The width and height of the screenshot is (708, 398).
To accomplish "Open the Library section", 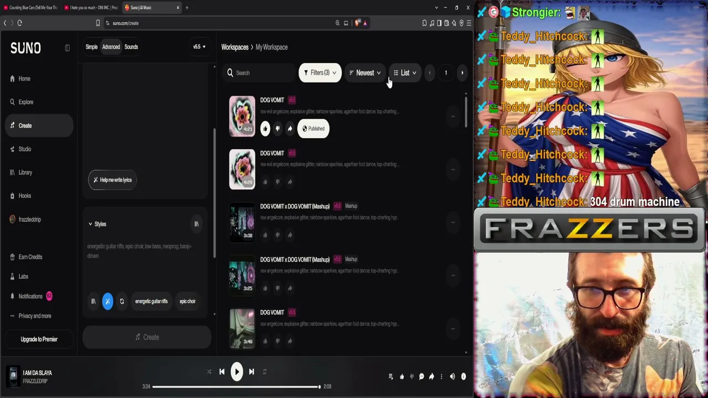I will [25, 172].
